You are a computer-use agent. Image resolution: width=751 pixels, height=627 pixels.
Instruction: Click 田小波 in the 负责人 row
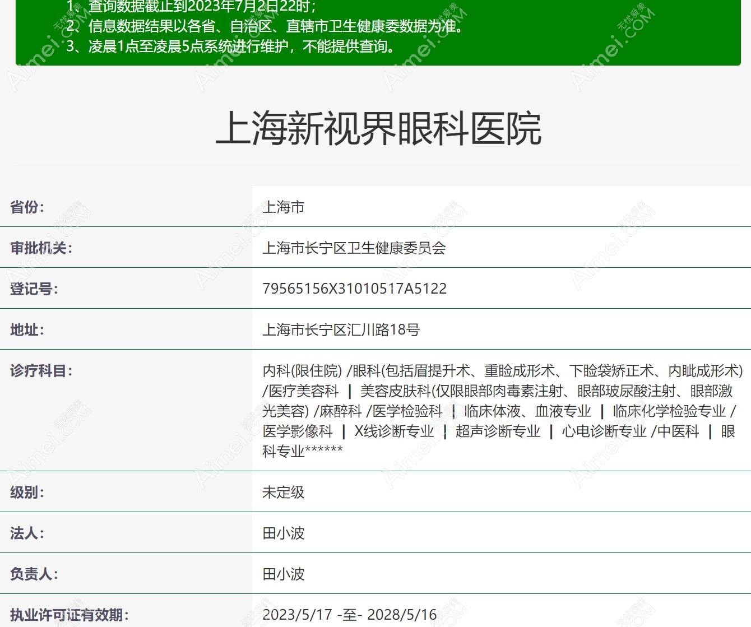click(x=284, y=574)
